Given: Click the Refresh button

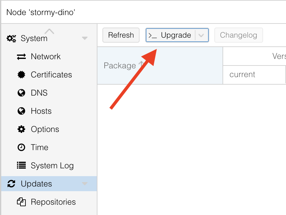Looking at the screenshot, I should coord(121,35).
